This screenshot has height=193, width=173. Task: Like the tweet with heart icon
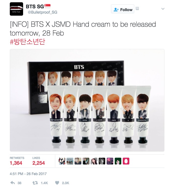tap(57, 183)
